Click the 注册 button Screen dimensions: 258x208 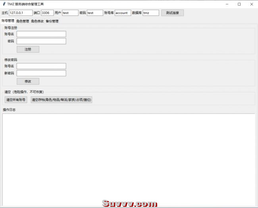[x=28, y=49]
